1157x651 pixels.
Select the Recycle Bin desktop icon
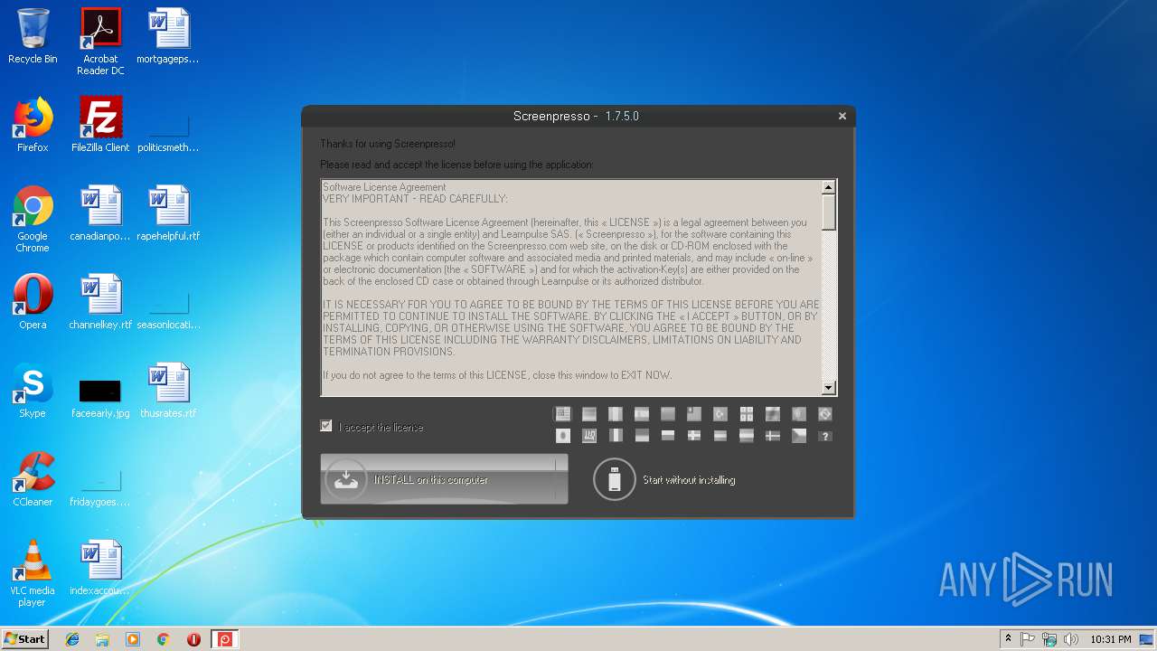click(33, 37)
